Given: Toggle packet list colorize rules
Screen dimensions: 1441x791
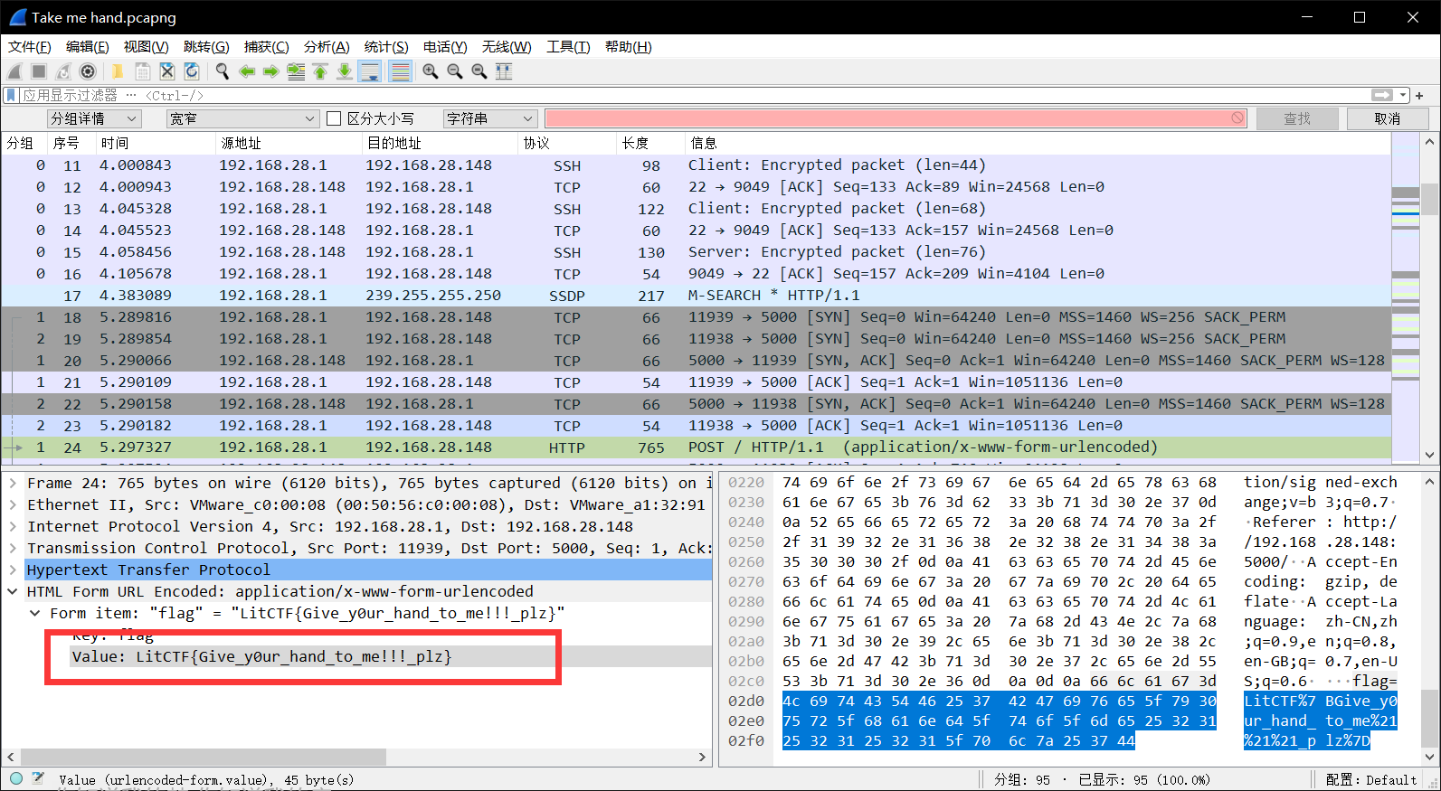Looking at the screenshot, I should pos(400,71).
